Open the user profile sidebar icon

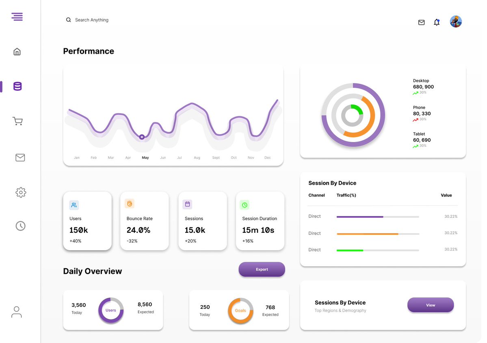(x=17, y=312)
